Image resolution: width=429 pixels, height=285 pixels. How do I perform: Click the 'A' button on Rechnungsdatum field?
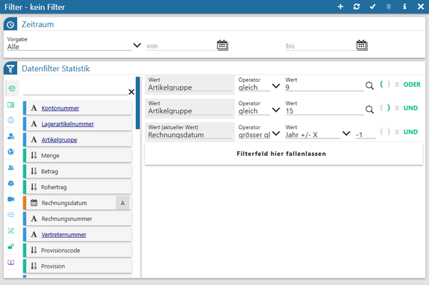(122, 203)
